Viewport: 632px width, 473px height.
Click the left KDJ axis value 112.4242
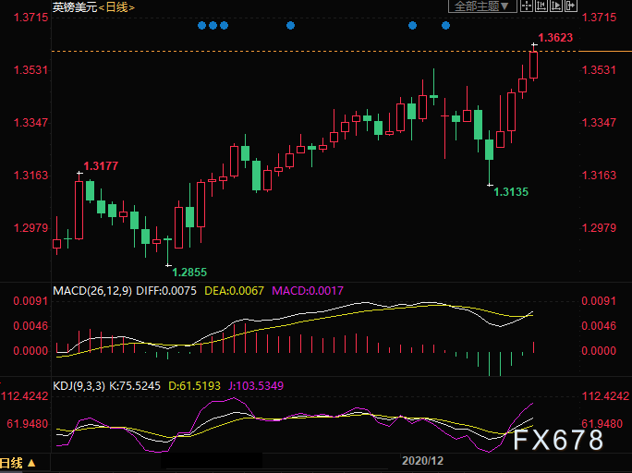tap(25, 396)
